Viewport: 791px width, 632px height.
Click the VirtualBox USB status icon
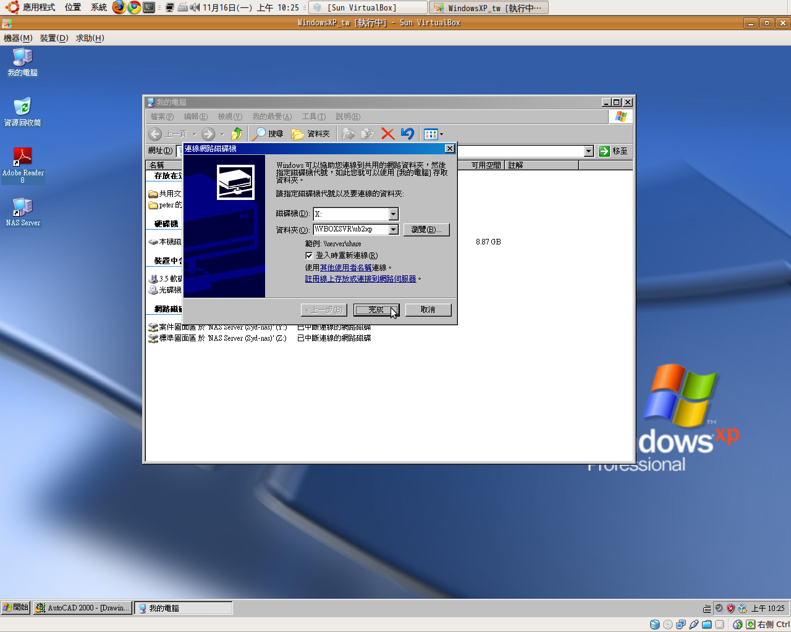693,625
